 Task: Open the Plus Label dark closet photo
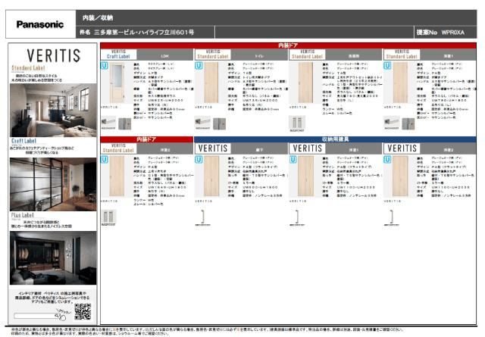click(53, 257)
